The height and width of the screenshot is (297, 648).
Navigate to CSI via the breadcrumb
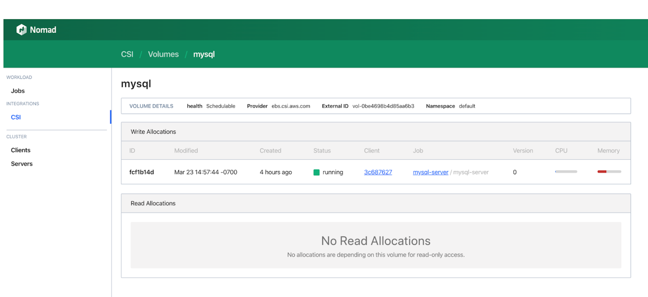point(127,54)
